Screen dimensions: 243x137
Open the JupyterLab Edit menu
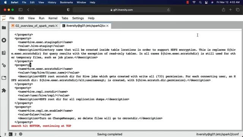[x=21, y=18]
